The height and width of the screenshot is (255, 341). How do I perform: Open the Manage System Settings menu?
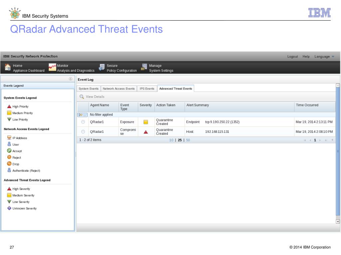click(x=157, y=68)
